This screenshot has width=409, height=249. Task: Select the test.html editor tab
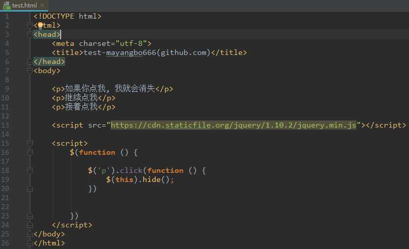tap(24, 5)
